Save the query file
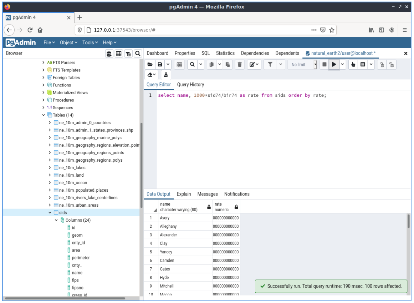This screenshot has height=303, width=414. click(160, 65)
